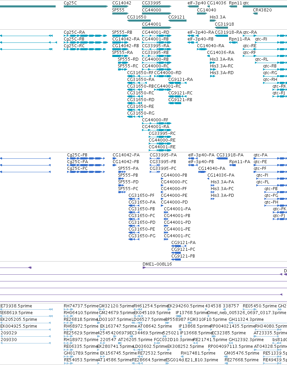Click transcript Cg25C-RC
287x365 pixels.
(74, 45)
